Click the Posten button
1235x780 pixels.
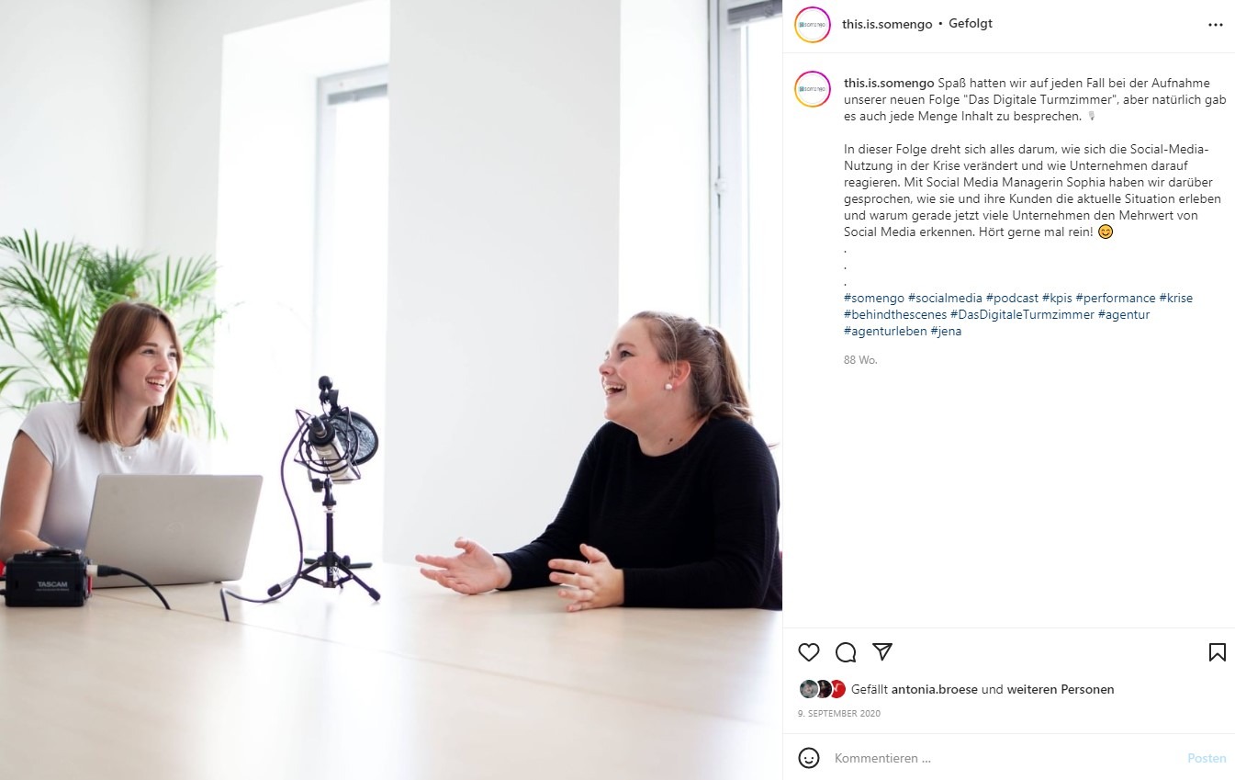point(1207,758)
